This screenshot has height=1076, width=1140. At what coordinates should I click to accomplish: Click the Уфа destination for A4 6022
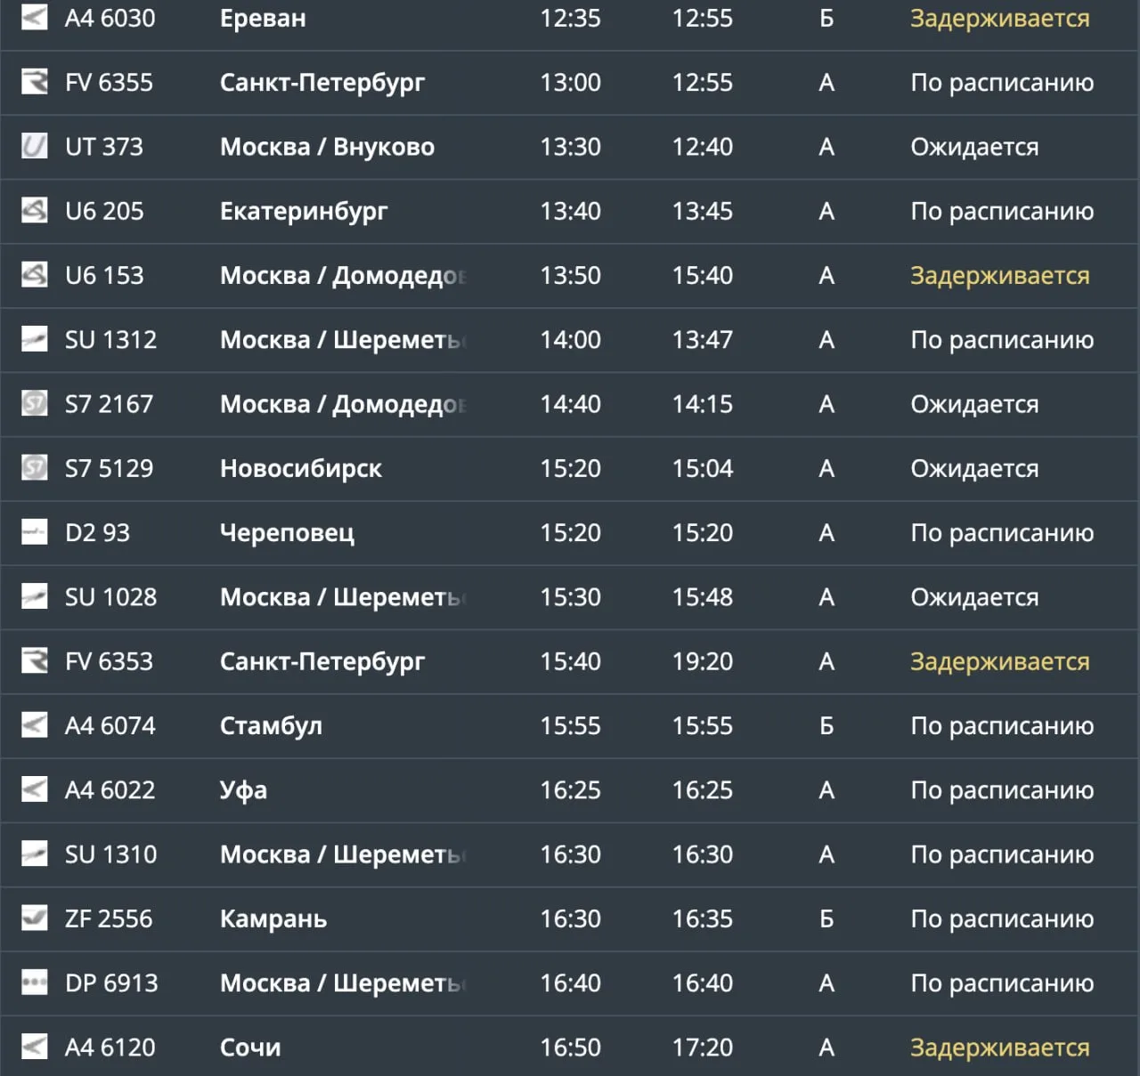coord(243,790)
